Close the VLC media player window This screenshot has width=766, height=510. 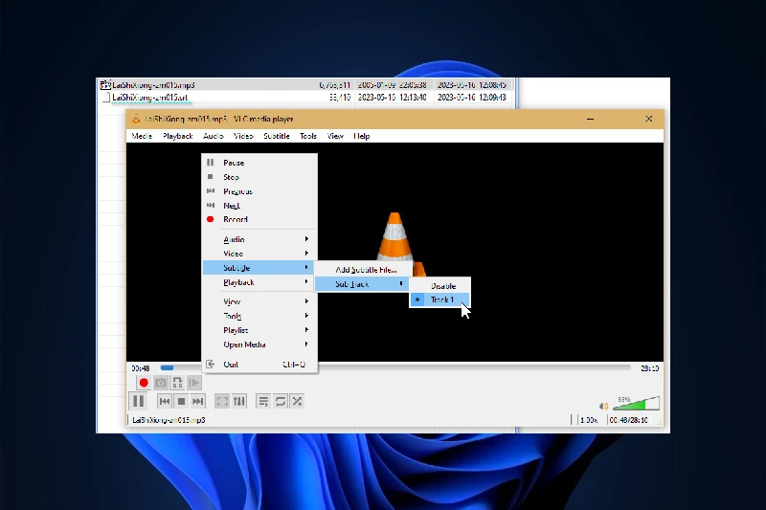pos(649,119)
